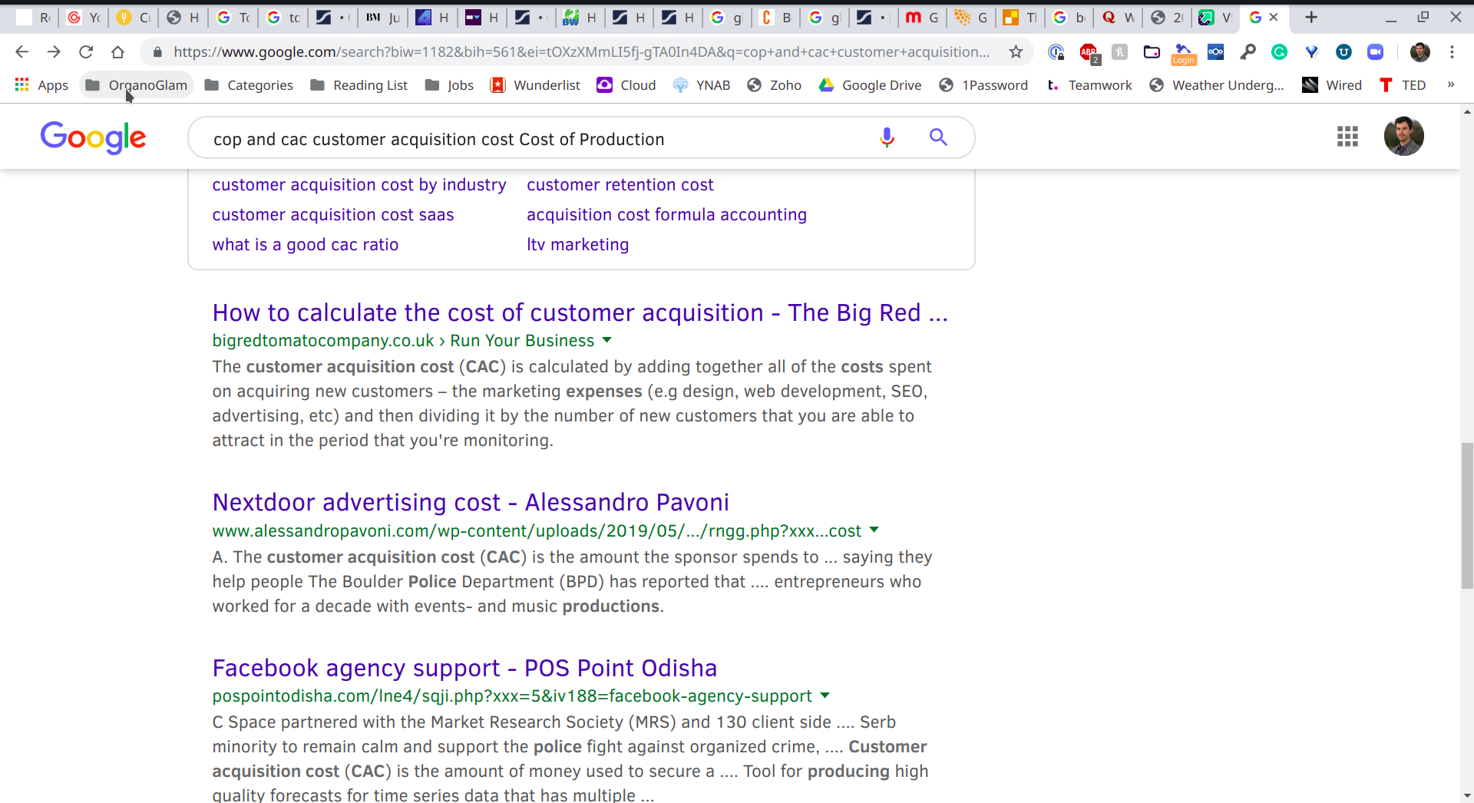The height and width of the screenshot is (803, 1474).
Task: Open the Jobs bookmarks folder
Action: click(x=449, y=84)
